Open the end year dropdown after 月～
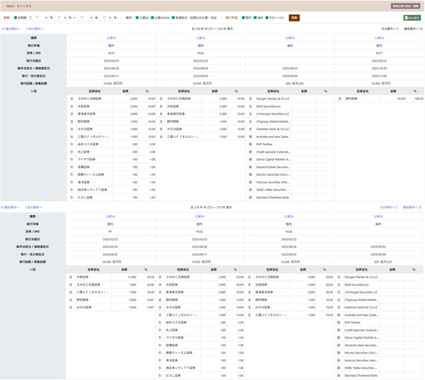 pyautogui.click(x=85, y=17)
